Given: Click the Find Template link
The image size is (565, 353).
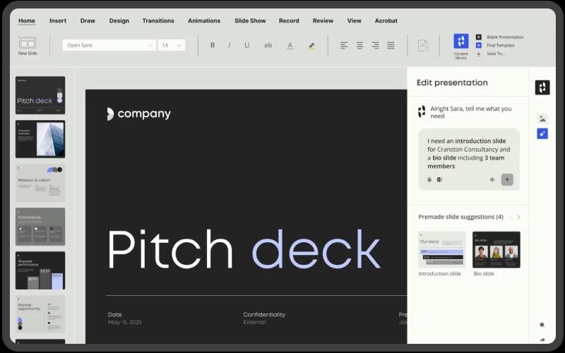Looking at the screenshot, I should click(501, 45).
